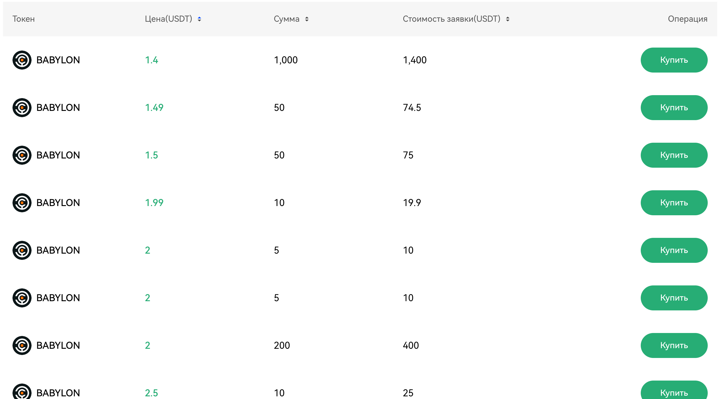Select the price value 1.99
The width and height of the screenshot is (722, 399).
click(x=154, y=203)
